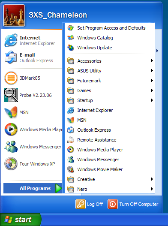Expand the Accessories submenu arrow

152,60
